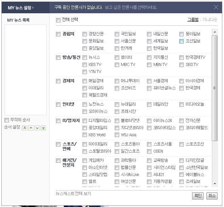224x207 pixels.
Task: Select the 데일리안 checkbox
Action: 149,105
